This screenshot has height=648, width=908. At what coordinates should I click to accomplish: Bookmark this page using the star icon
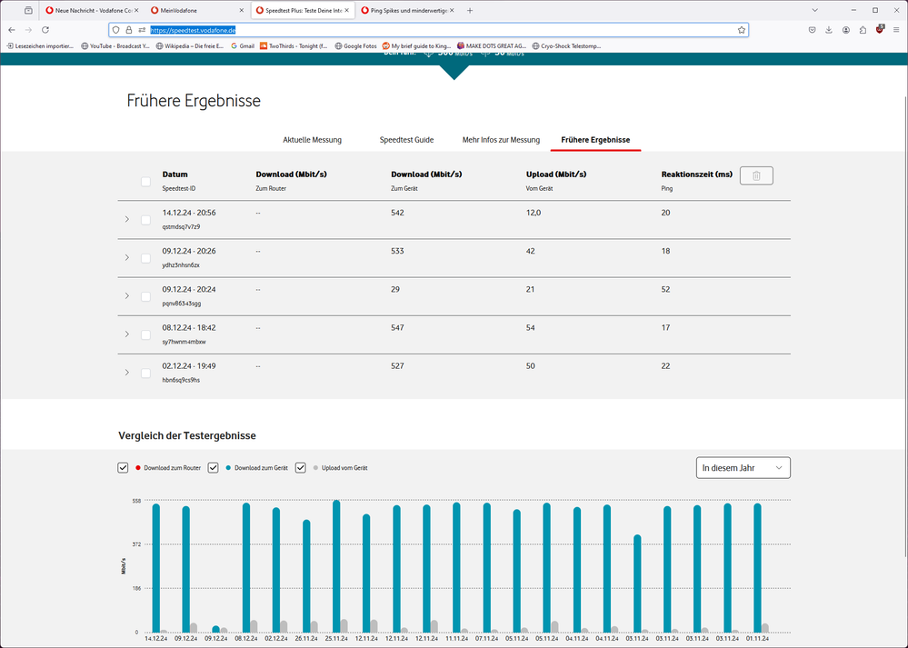pos(742,30)
